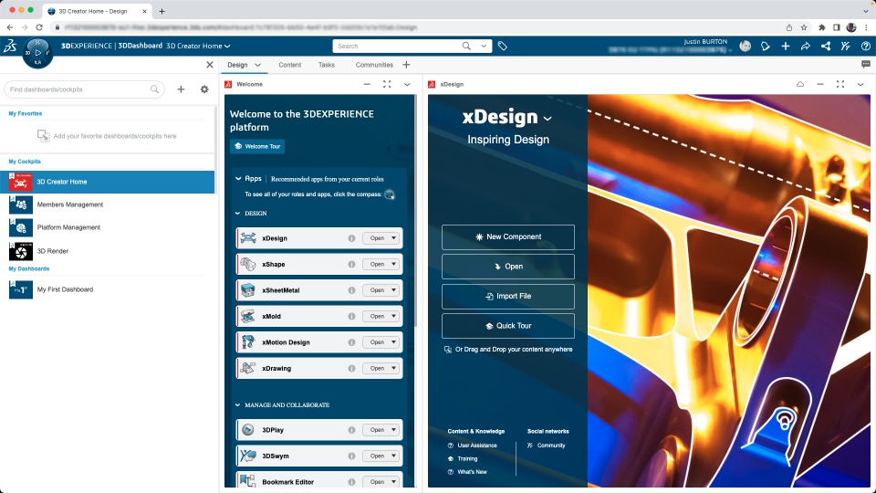Click the plus Add icon in top bar
This screenshot has height=493, width=876.
pyautogui.click(x=786, y=46)
